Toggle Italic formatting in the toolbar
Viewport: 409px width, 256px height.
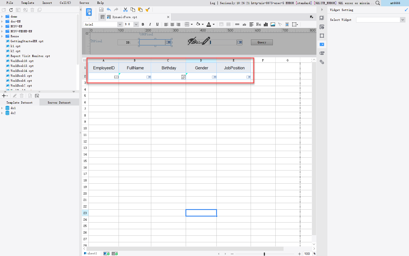tap(150, 24)
